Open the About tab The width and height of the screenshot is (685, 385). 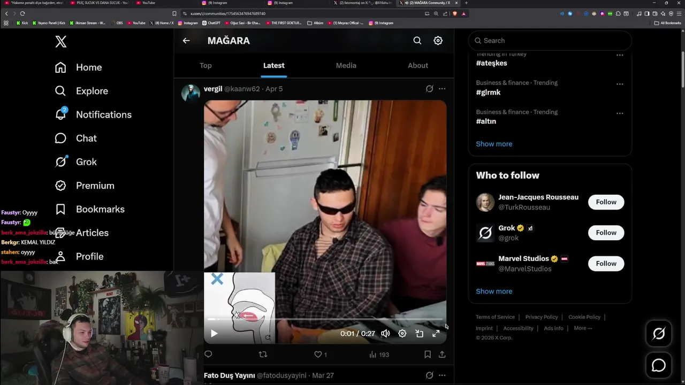tap(418, 65)
